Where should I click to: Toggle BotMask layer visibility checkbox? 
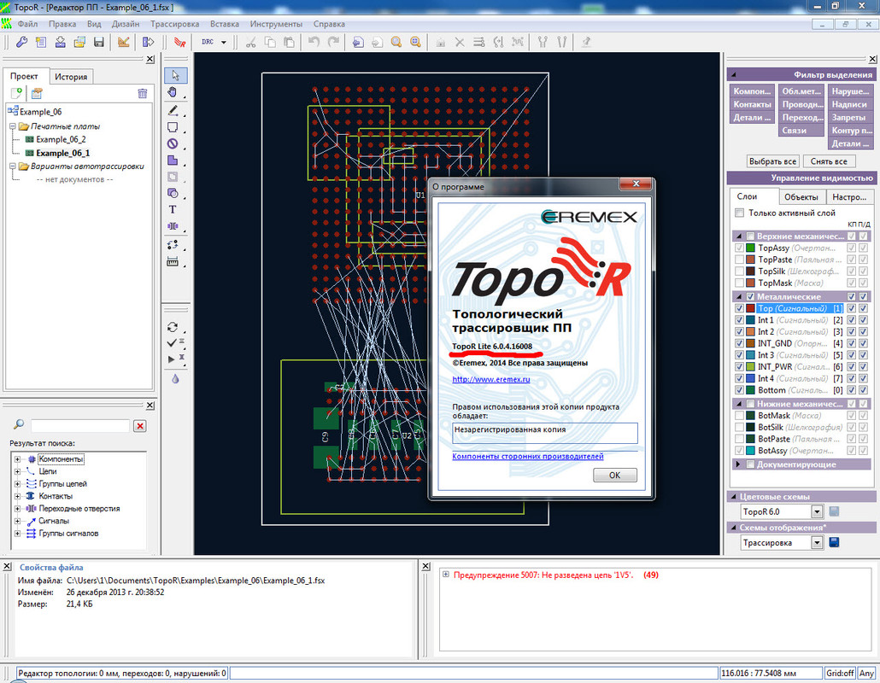(739, 416)
